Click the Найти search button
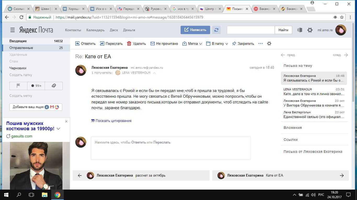The image size is (357, 200). point(283,30)
